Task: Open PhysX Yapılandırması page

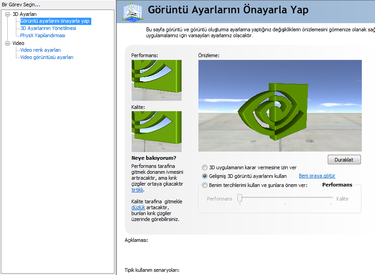Action: (43, 35)
